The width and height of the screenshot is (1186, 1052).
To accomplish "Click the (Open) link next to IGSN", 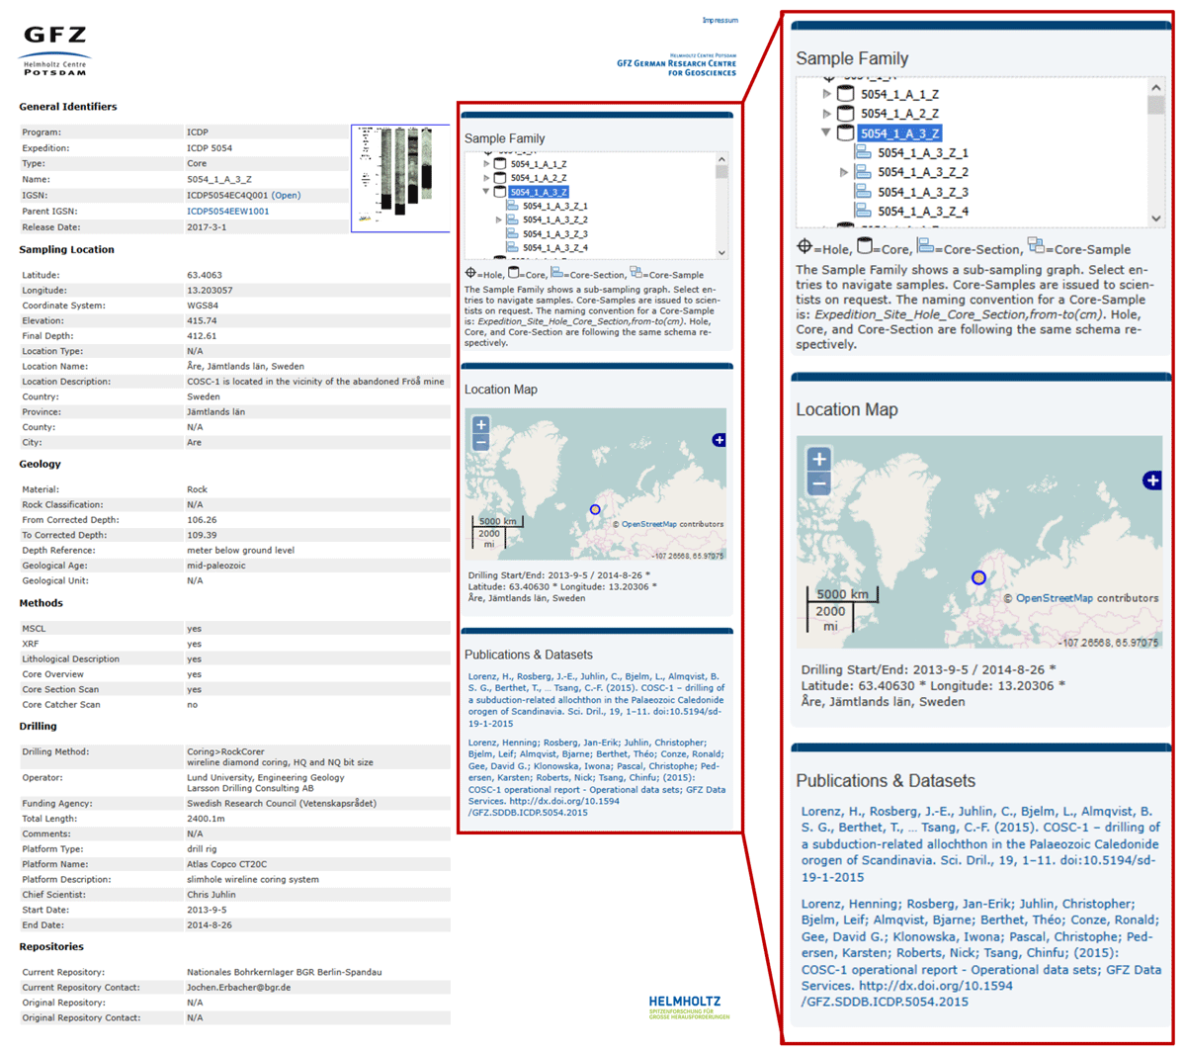I will coord(286,195).
